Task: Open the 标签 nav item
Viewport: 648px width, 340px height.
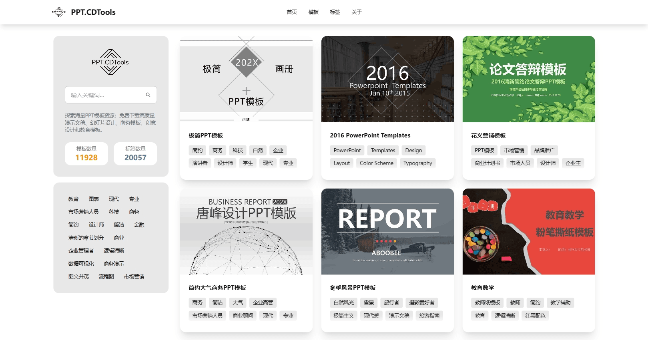Action: tap(335, 12)
